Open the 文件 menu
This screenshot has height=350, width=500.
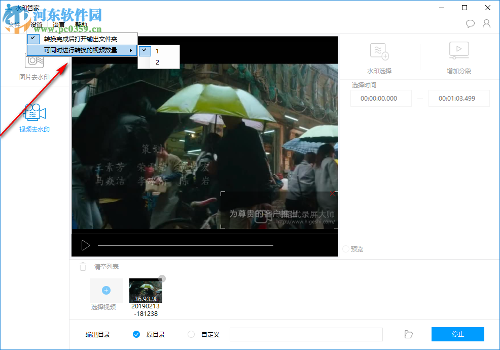point(14,24)
